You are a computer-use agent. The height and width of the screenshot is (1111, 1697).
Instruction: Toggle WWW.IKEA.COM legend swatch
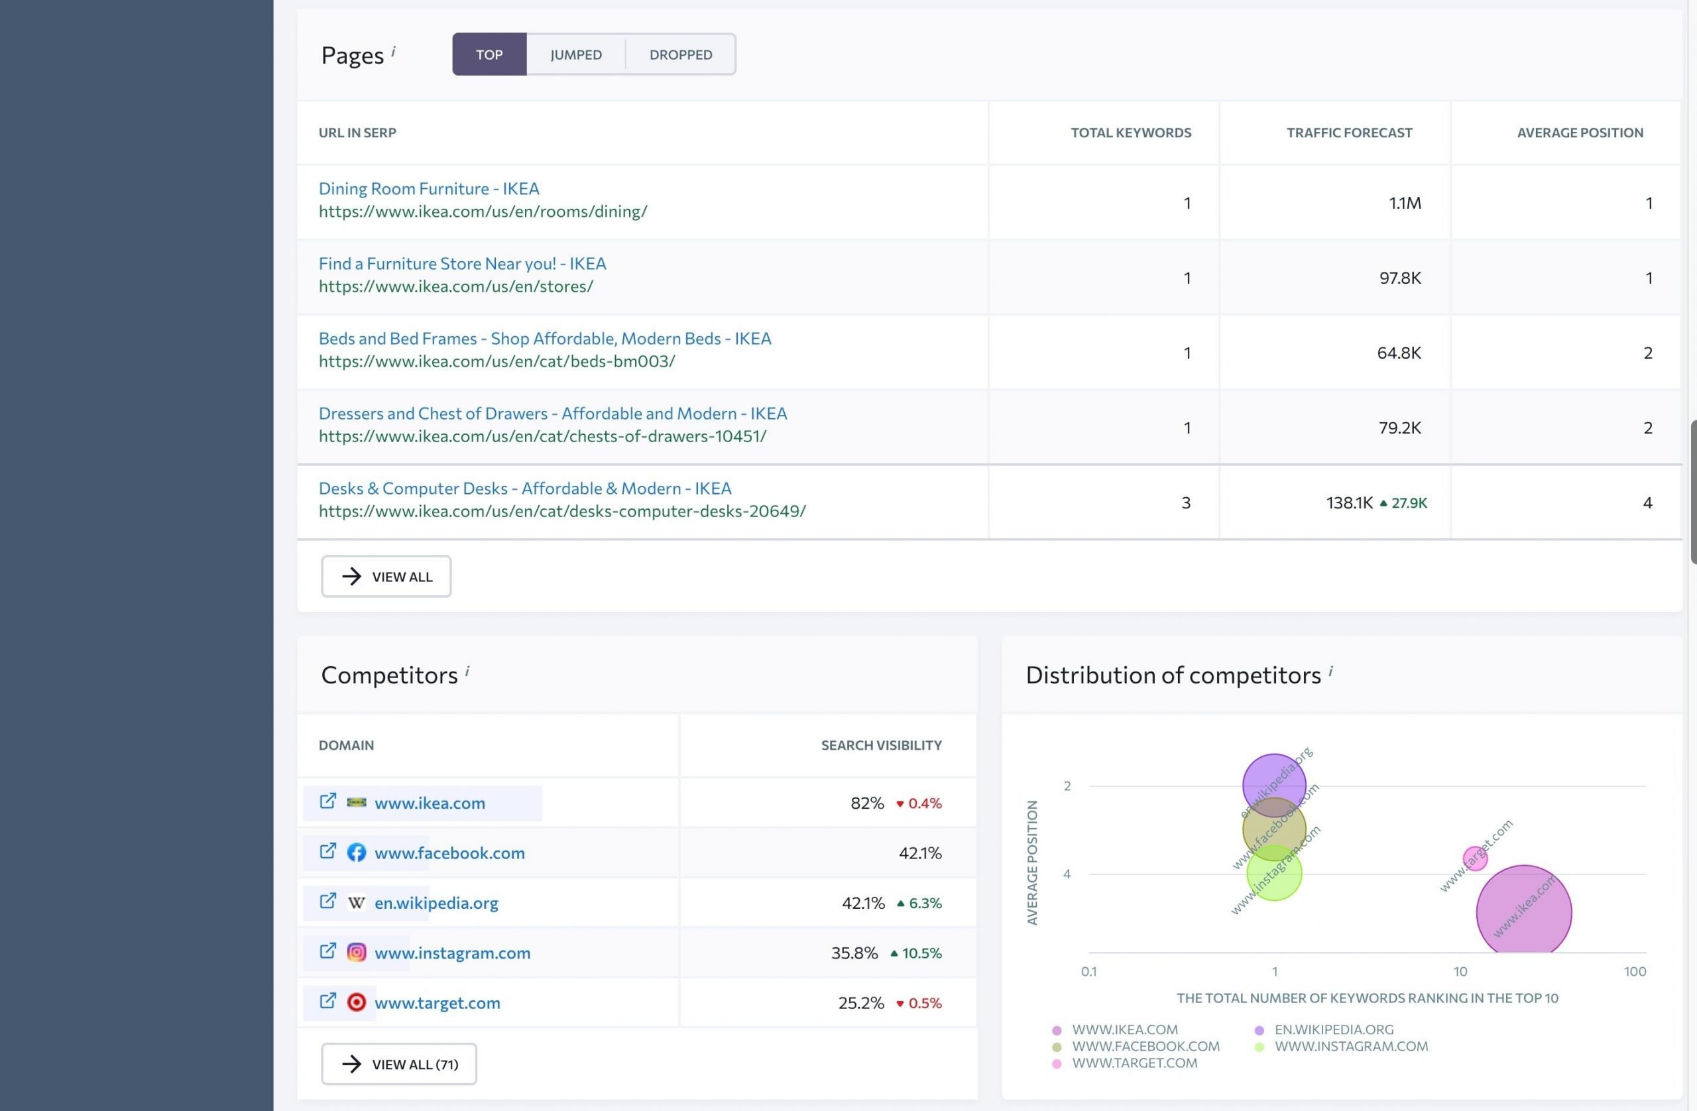click(x=1057, y=1029)
